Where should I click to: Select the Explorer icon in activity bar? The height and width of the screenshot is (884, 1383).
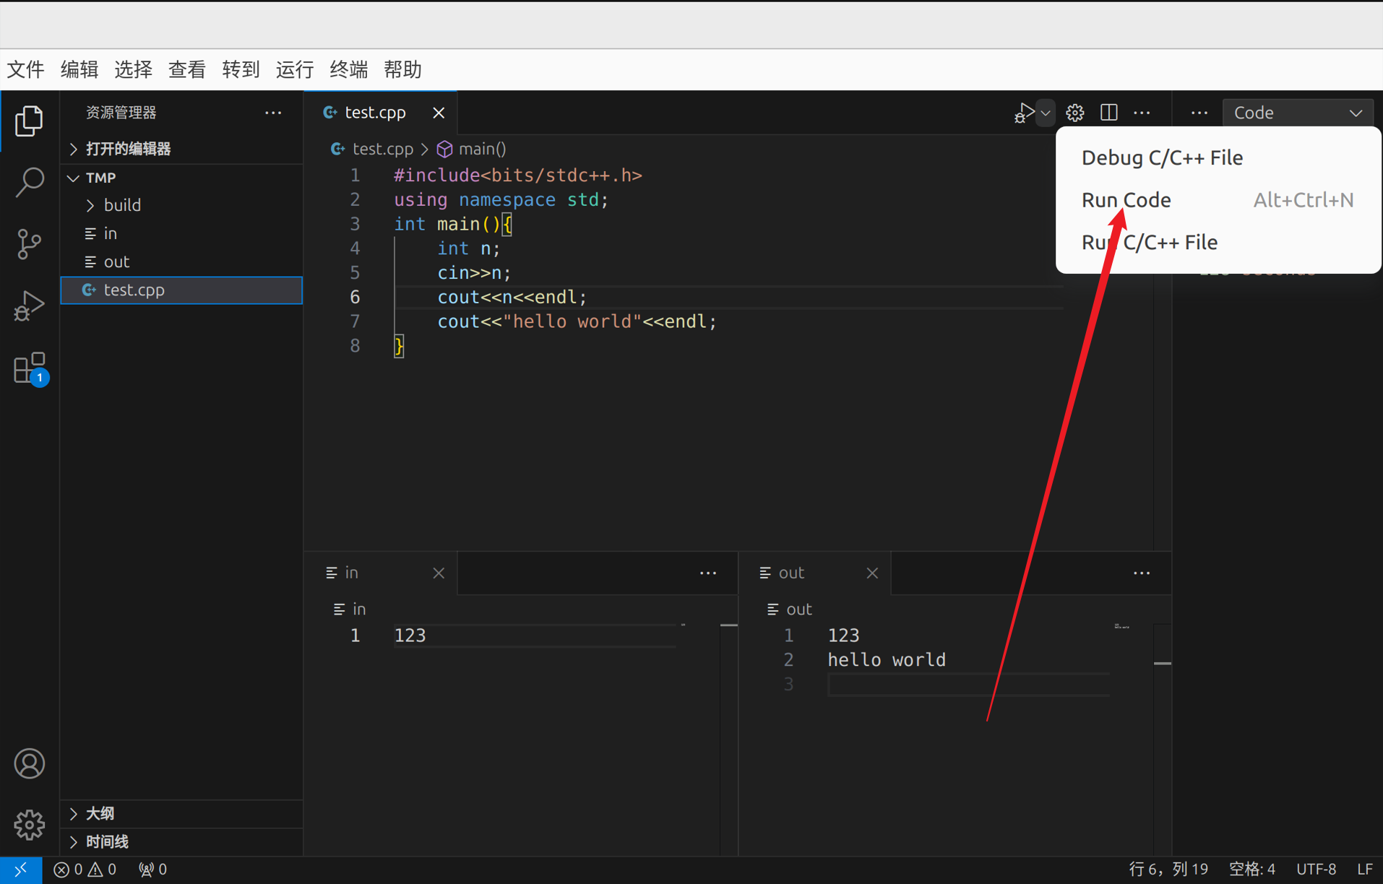point(29,121)
